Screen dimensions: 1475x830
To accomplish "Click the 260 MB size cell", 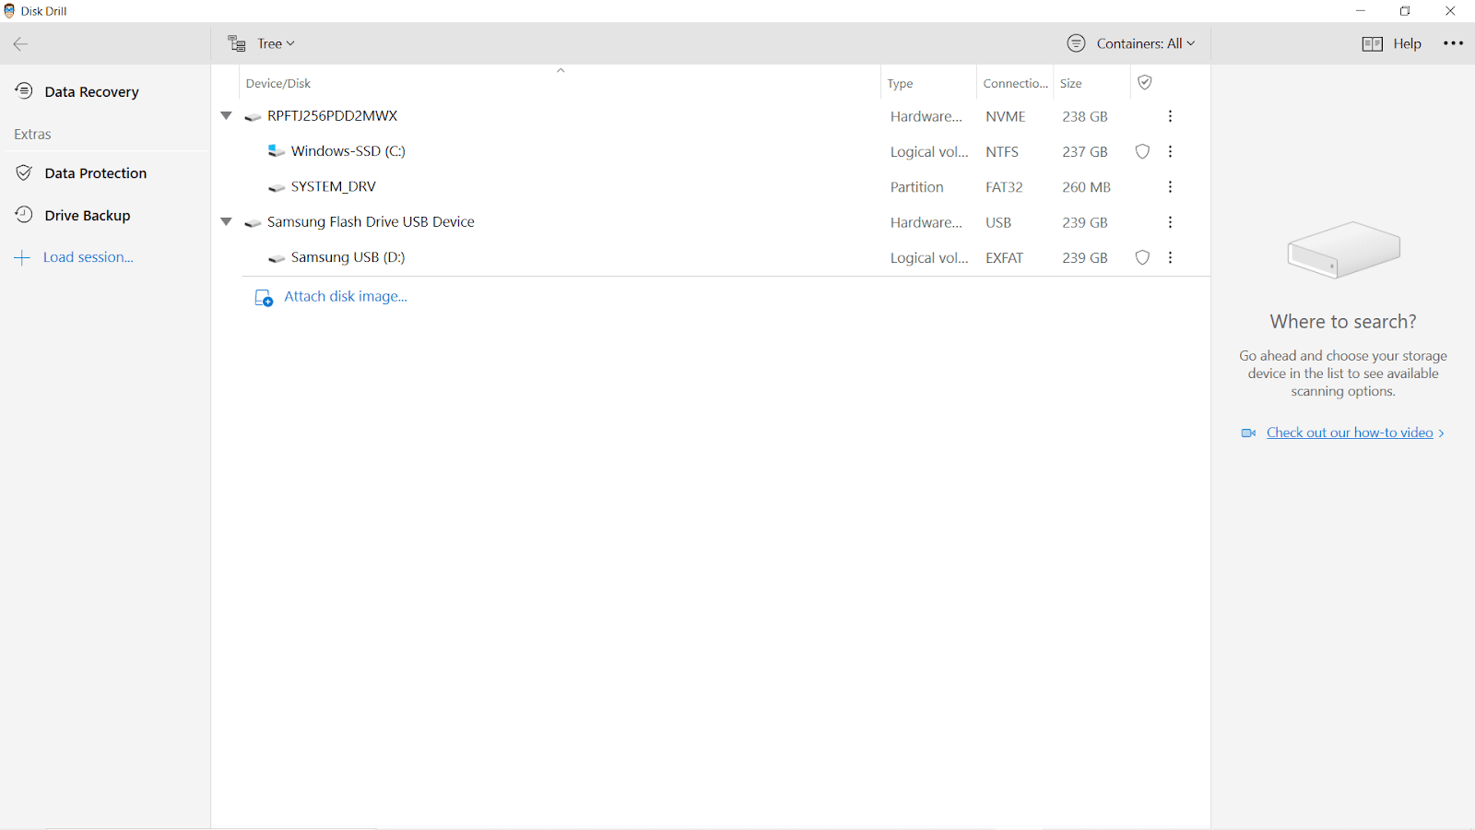I will 1086,186.
